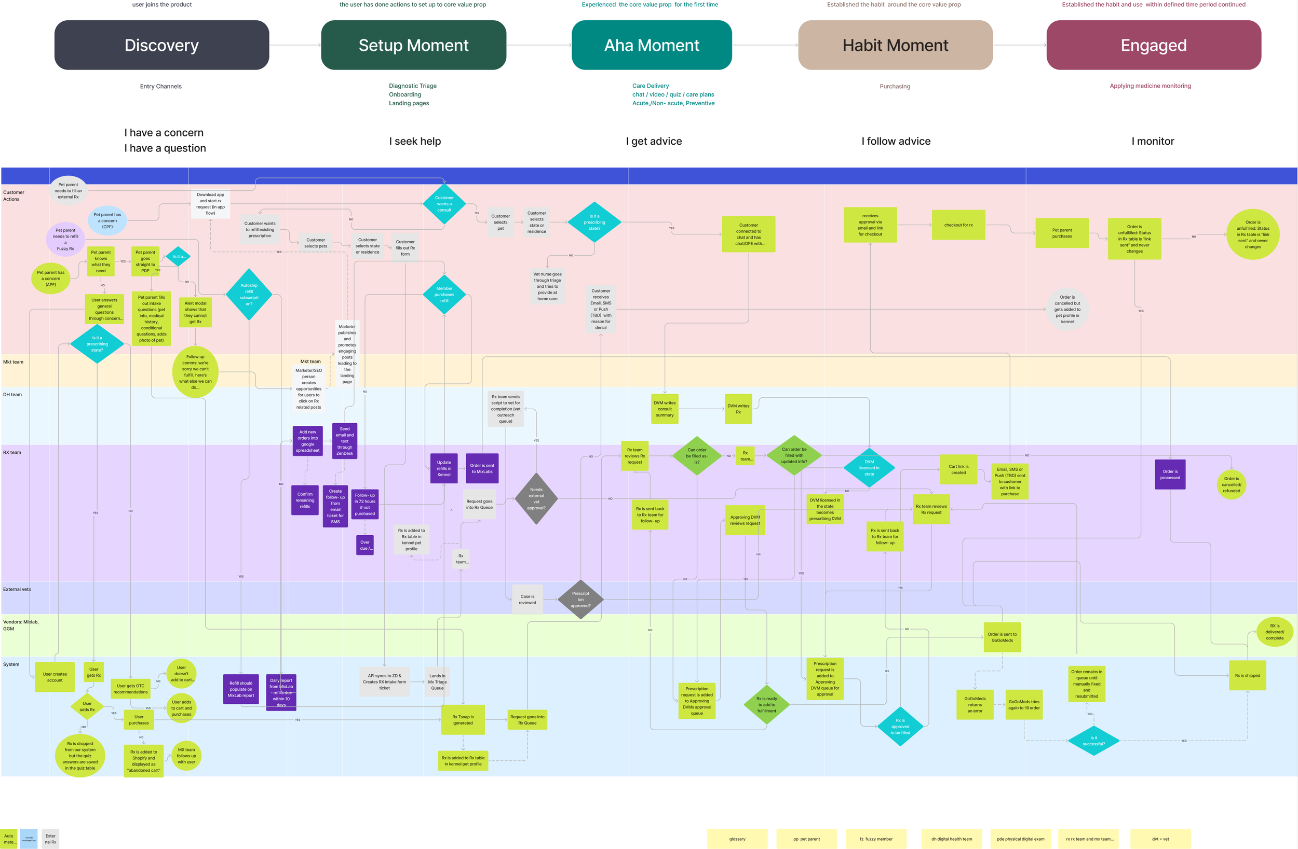The width and height of the screenshot is (1298, 849).
Task: Click the Discovery stage header block
Action: pos(161,45)
